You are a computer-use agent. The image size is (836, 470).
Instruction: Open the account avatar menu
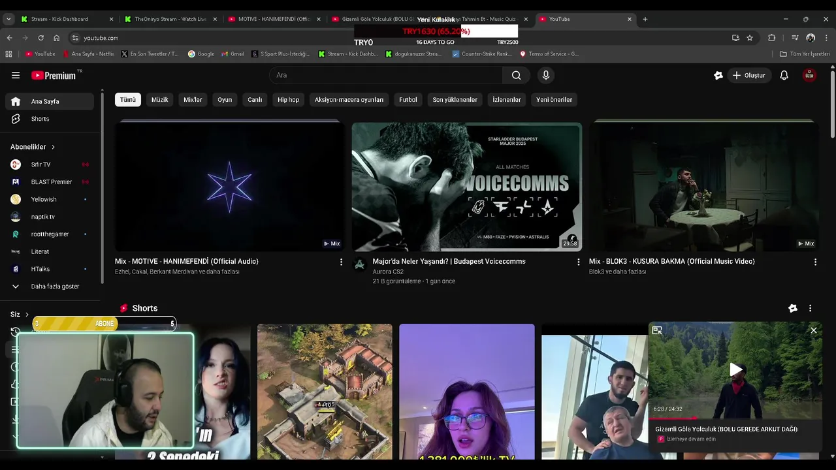tap(809, 75)
